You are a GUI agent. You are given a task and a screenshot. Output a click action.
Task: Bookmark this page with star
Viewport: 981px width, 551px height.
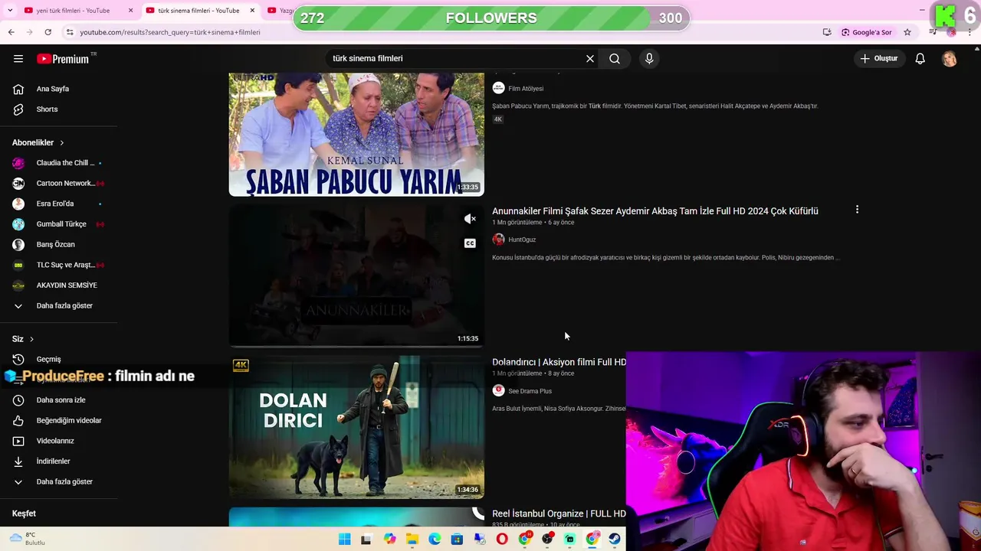[x=907, y=32]
